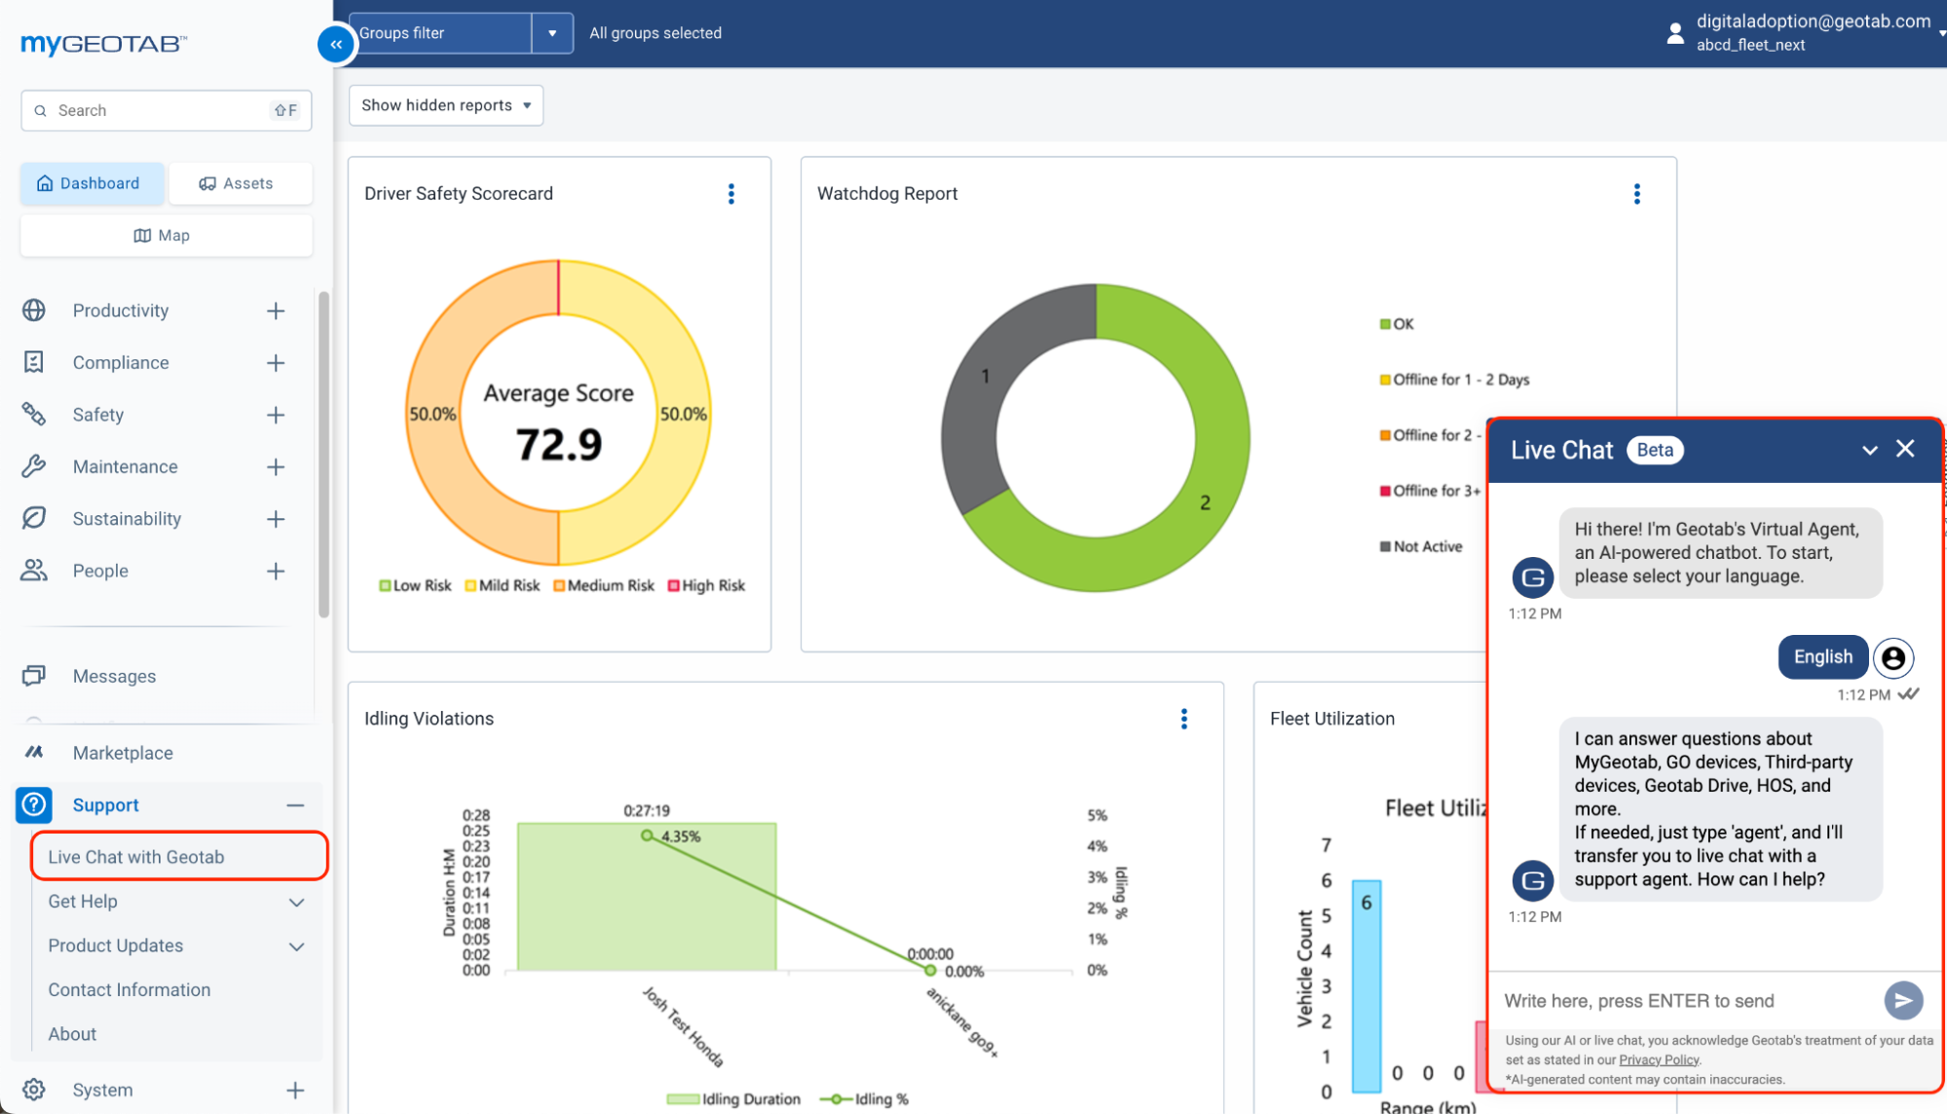Open Driver Safety Scorecard options menu
This screenshot has height=1114, width=1947.
tap(731, 193)
